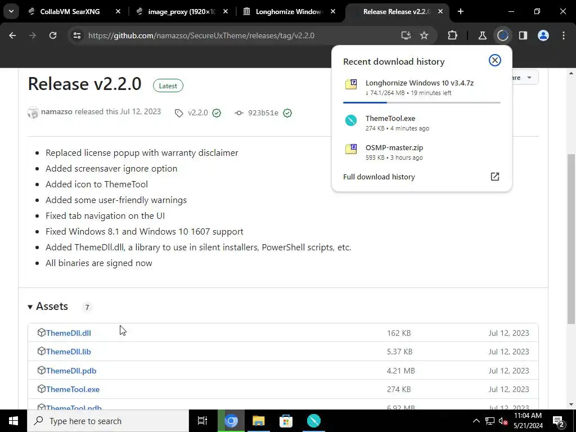
Task: Open the Chrome profile avatar
Action: [x=543, y=35]
